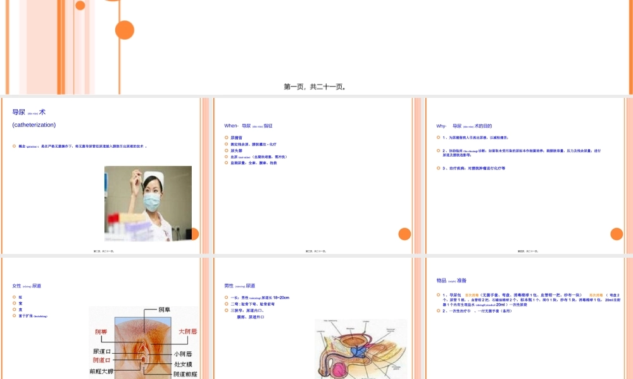Select the bullet marker before 尿潴留
This screenshot has height=379, width=633.
[225, 138]
